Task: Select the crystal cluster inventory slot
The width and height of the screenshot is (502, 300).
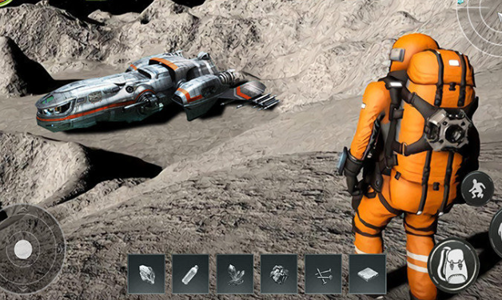Action: (235, 274)
